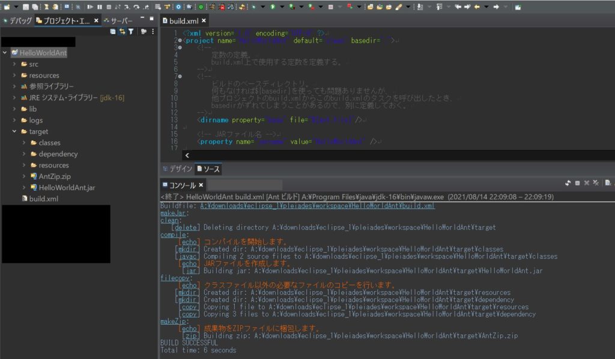Click Collapse All in Project Explorer toolbar
The height and width of the screenshot is (359, 615).
click(x=113, y=32)
